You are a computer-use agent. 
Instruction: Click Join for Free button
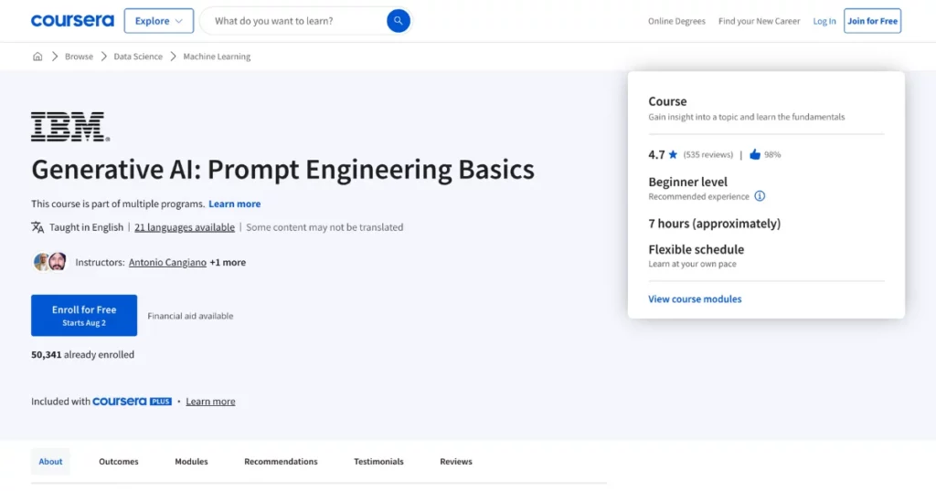tap(872, 21)
